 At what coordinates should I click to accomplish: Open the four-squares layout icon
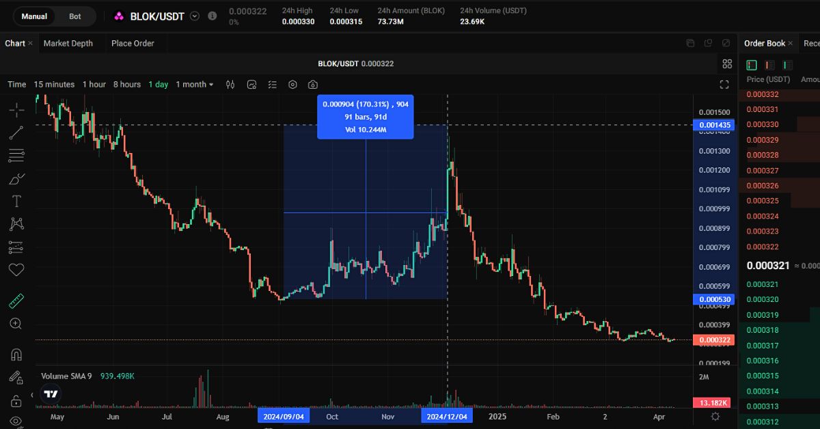[727, 64]
